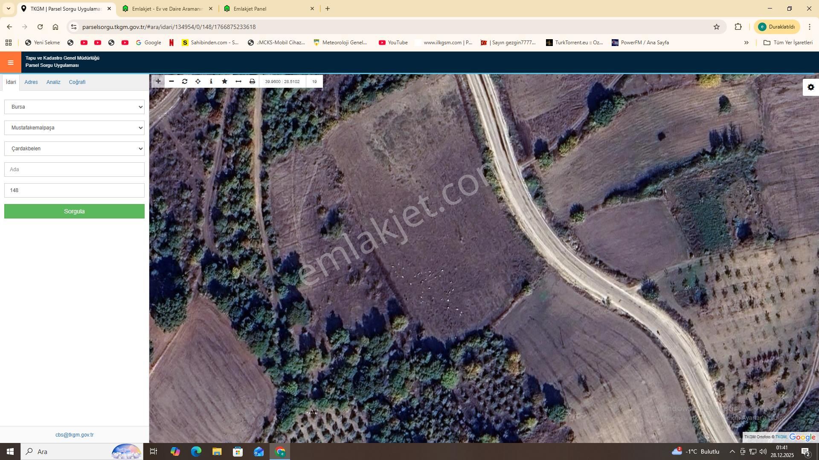Expand the Mustafakemalpaşa district dropdown
This screenshot has height=460, width=819.
(74, 128)
